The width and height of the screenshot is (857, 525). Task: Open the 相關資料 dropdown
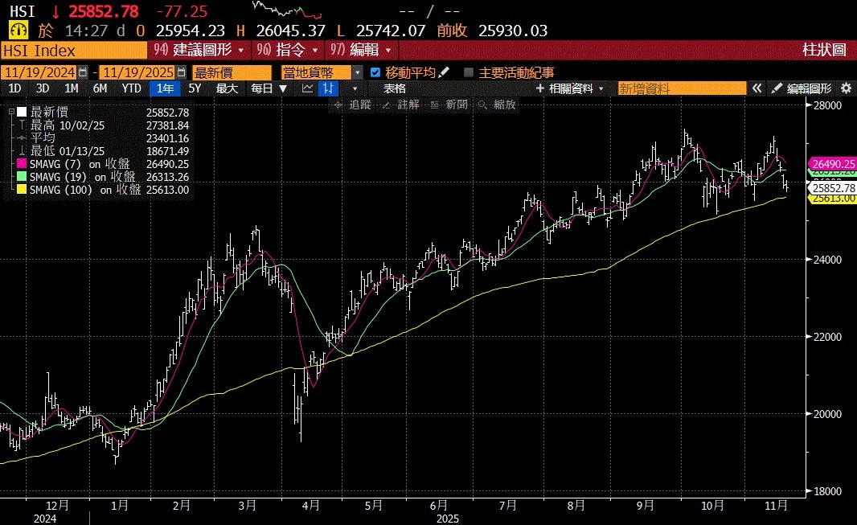pos(569,88)
